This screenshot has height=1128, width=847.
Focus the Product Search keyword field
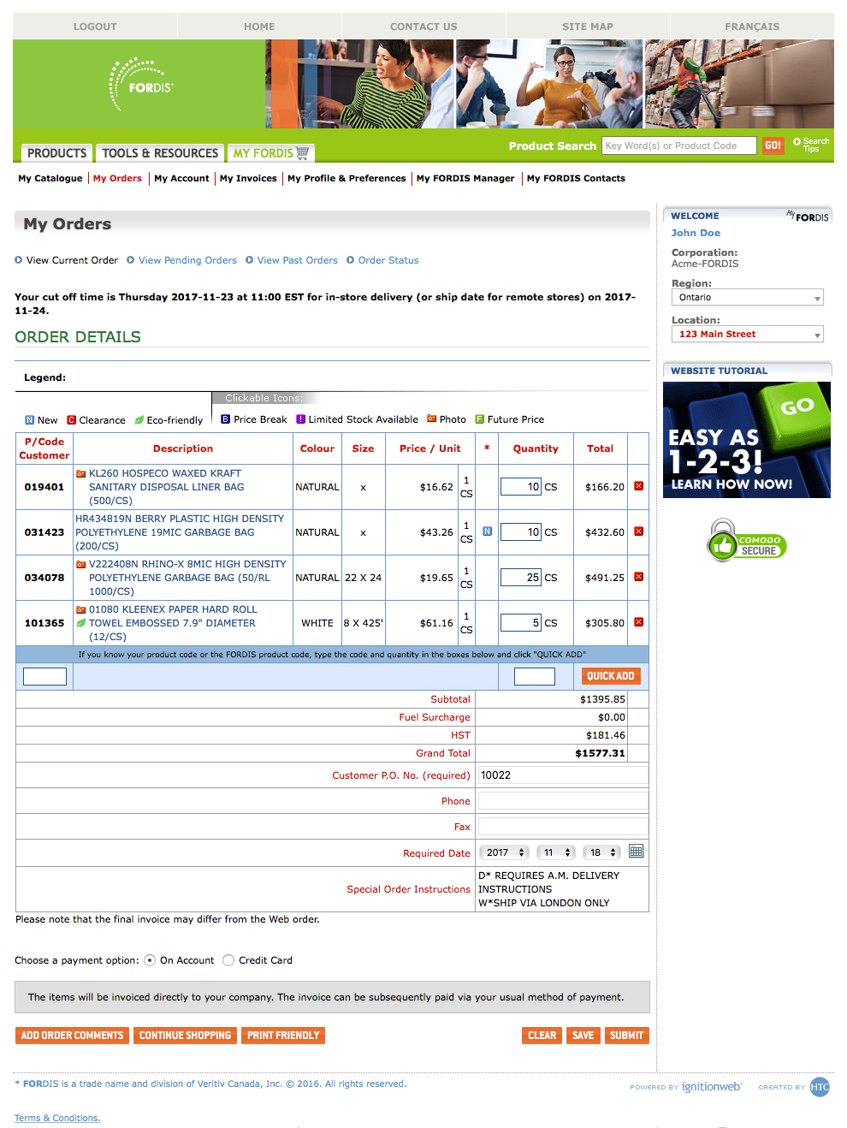[678, 145]
